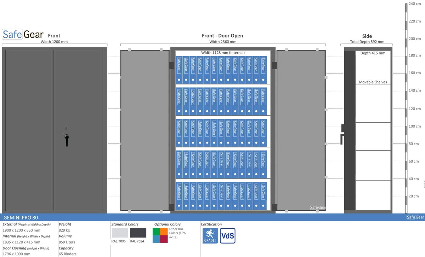Click the Grade I certification badge

pos(210,235)
